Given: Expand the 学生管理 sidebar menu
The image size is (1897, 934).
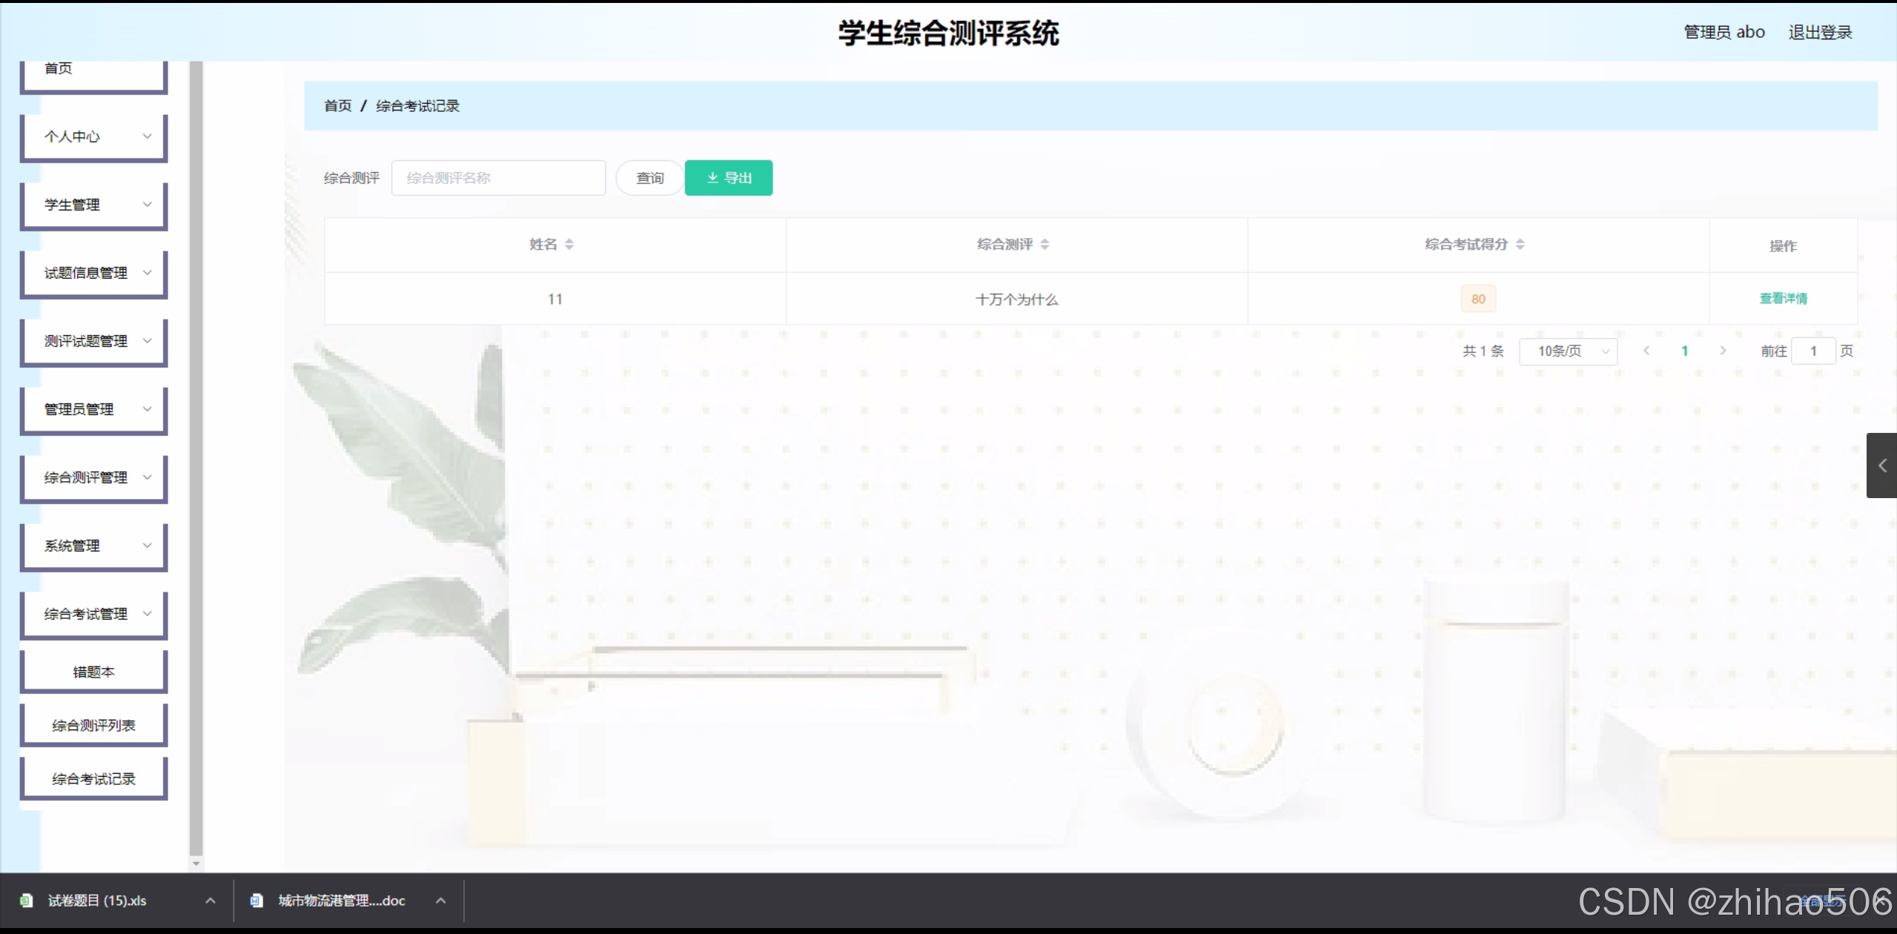Looking at the screenshot, I should [x=94, y=205].
